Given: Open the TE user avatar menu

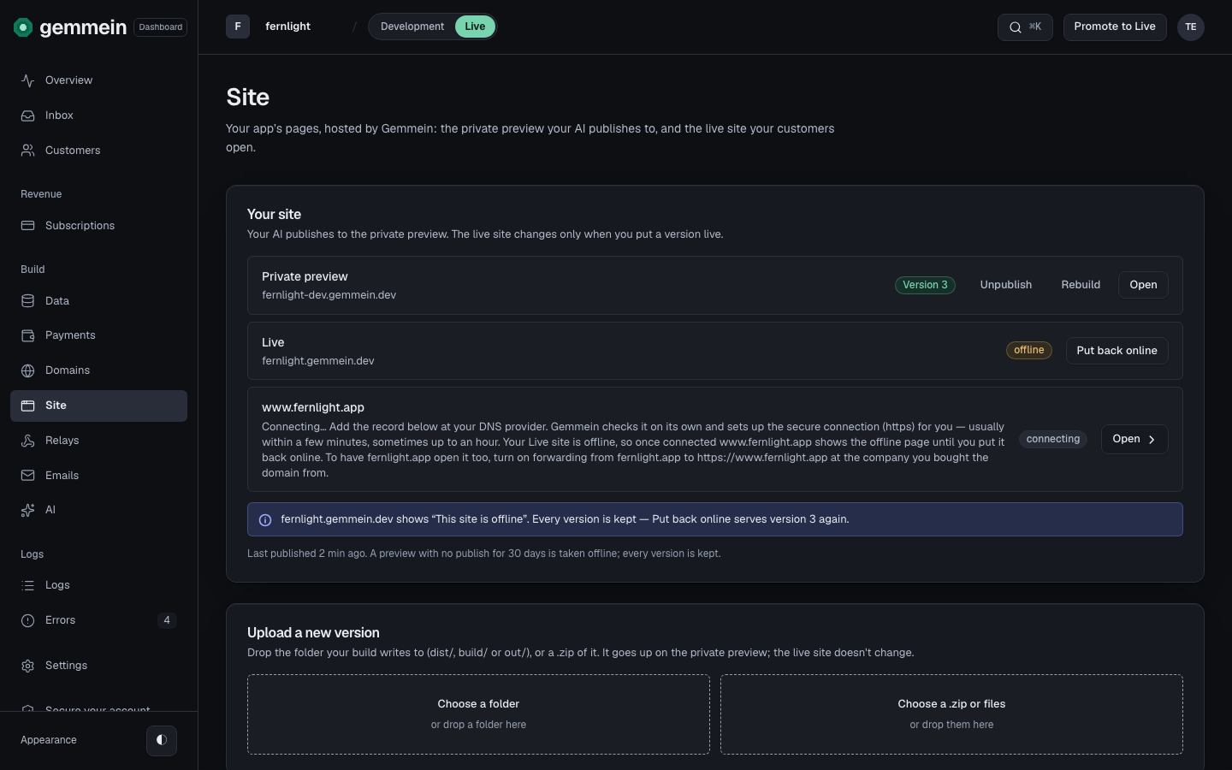Looking at the screenshot, I should [1191, 27].
